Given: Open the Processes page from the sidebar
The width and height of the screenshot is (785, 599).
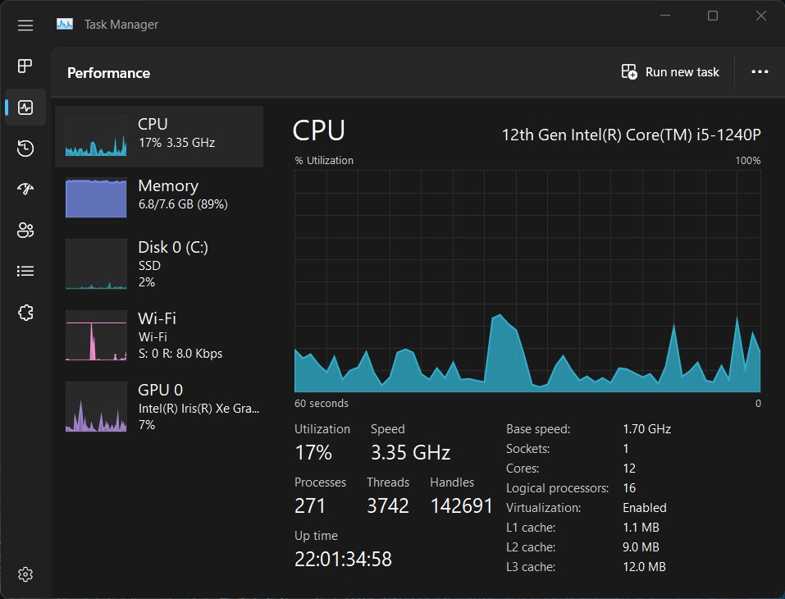Looking at the screenshot, I should [25, 66].
